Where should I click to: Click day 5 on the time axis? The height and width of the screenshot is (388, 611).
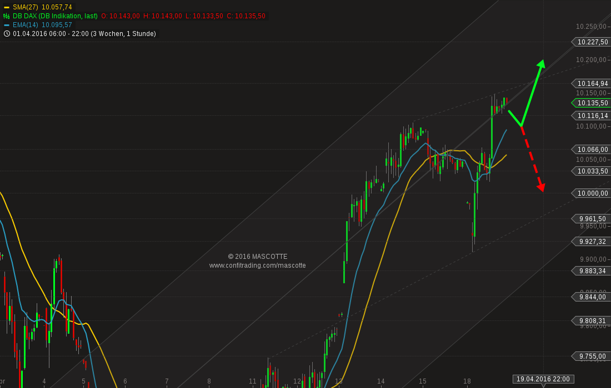(x=83, y=381)
